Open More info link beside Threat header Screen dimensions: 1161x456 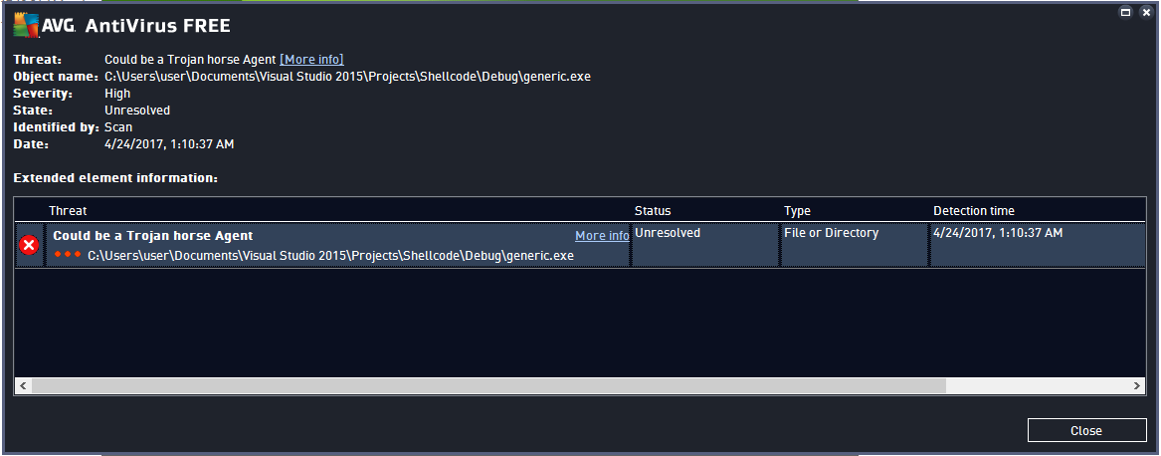click(x=311, y=60)
